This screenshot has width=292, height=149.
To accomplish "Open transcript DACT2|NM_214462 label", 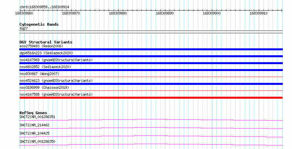I will [34, 125].
